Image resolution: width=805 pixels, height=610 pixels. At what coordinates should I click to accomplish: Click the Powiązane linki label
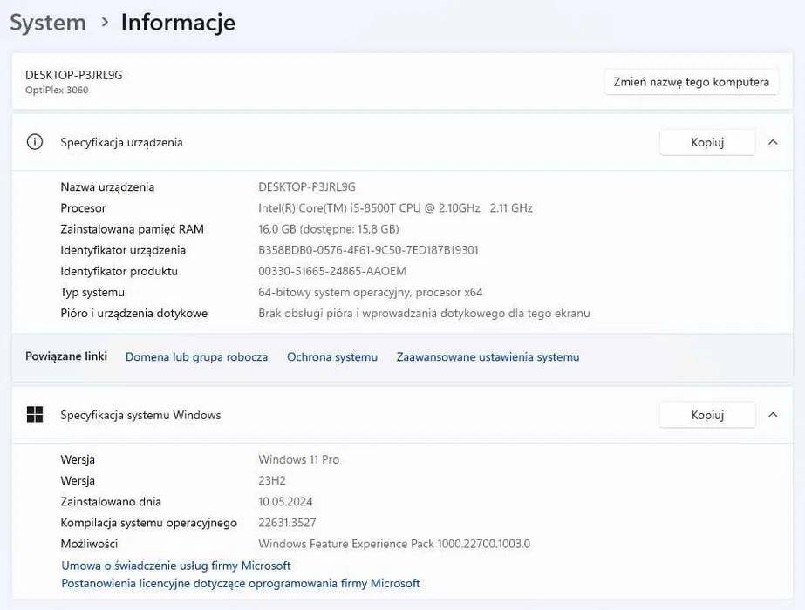click(66, 356)
